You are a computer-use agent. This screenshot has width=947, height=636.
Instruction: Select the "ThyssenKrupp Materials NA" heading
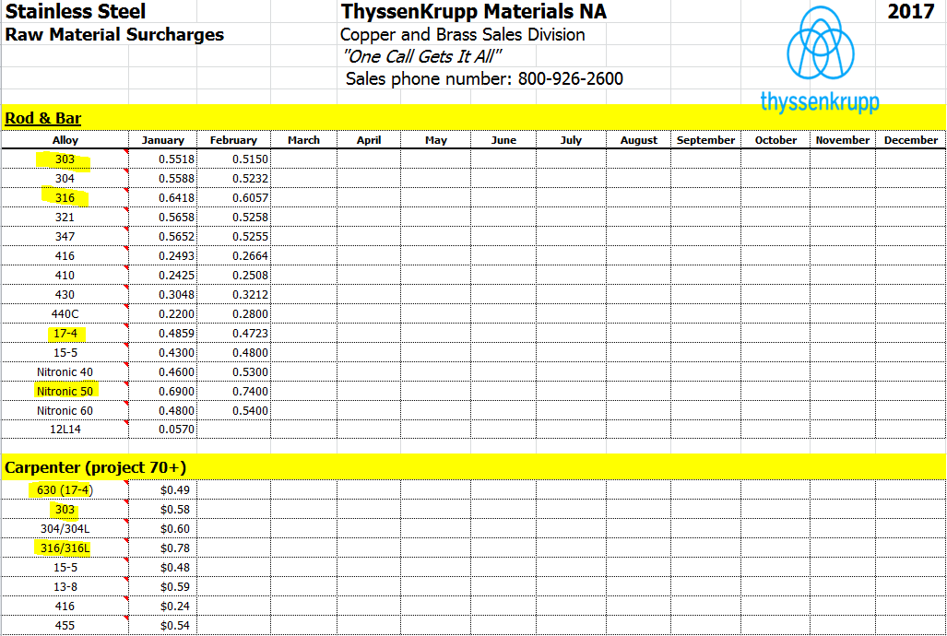[x=474, y=11]
